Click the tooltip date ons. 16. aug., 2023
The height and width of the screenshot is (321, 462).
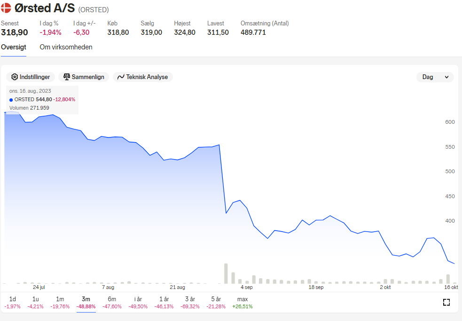coord(30,91)
